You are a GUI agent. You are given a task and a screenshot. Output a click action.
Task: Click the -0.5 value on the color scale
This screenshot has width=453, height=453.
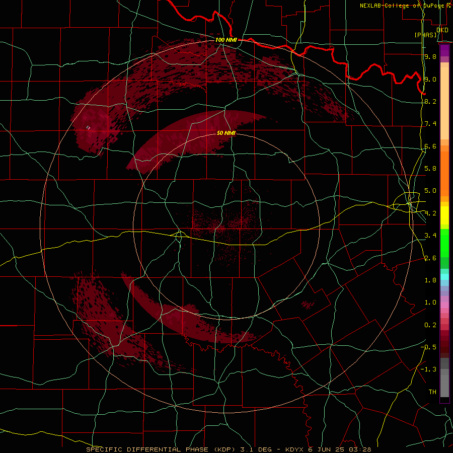[x=429, y=347]
